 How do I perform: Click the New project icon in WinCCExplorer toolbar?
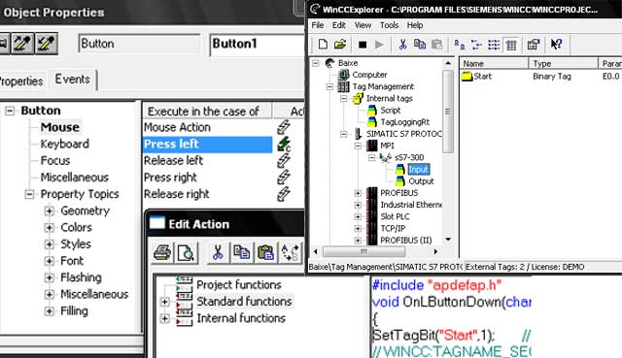pyautogui.click(x=323, y=45)
